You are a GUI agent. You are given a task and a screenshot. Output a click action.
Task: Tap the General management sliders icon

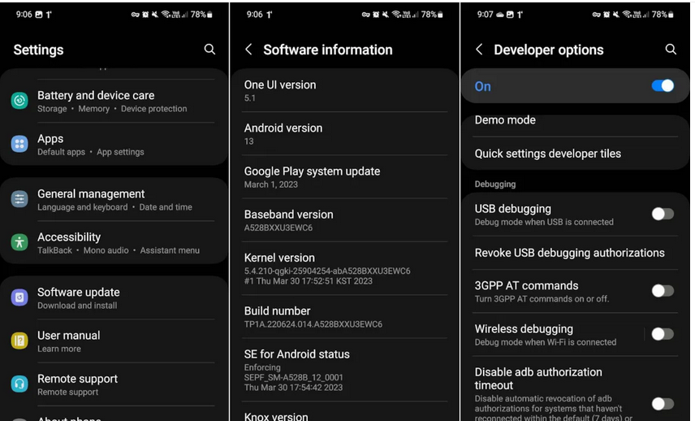(x=19, y=199)
